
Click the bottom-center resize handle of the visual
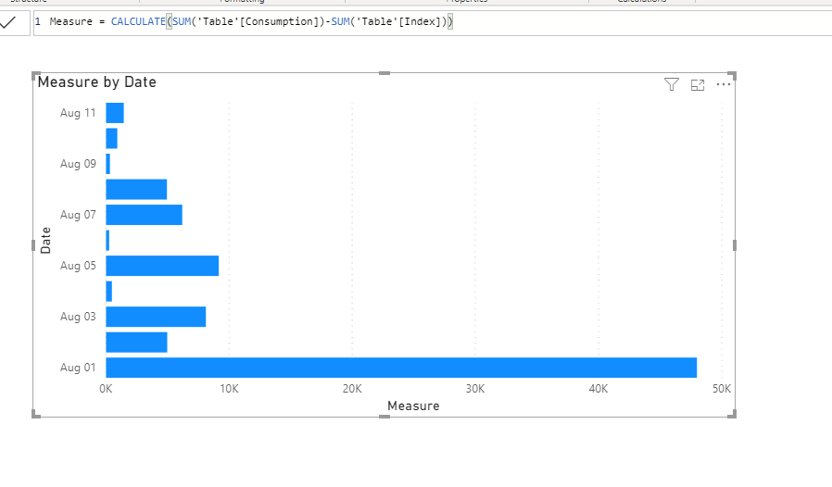tap(384, 417)
